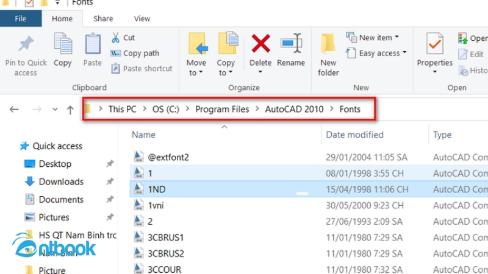Click AutoCAD 2010 in address bar
Viewport: 488px width, 274px height.
tap(295, 110)
